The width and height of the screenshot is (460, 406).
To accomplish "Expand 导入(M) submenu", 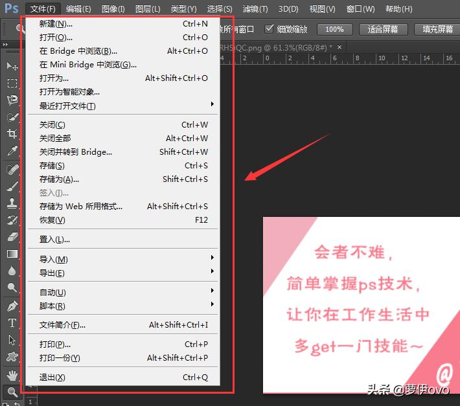I will tap(123, 259).
